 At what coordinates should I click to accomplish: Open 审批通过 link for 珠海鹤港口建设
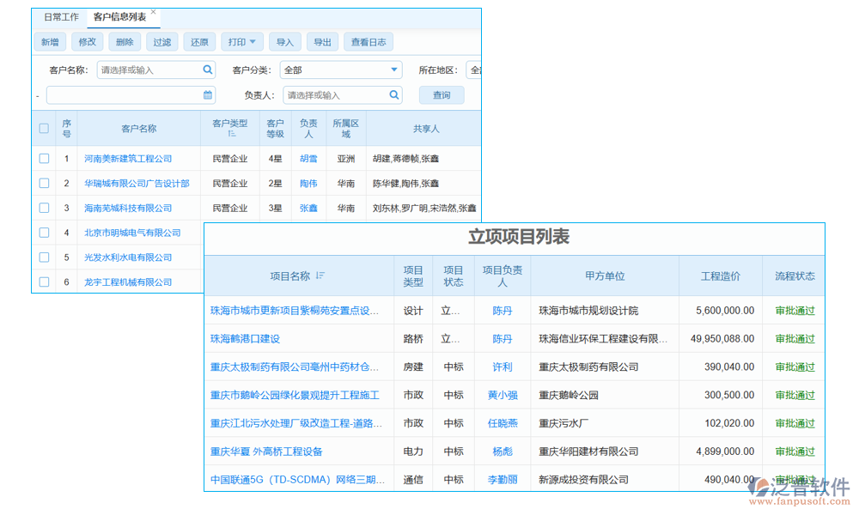point(793,338)
